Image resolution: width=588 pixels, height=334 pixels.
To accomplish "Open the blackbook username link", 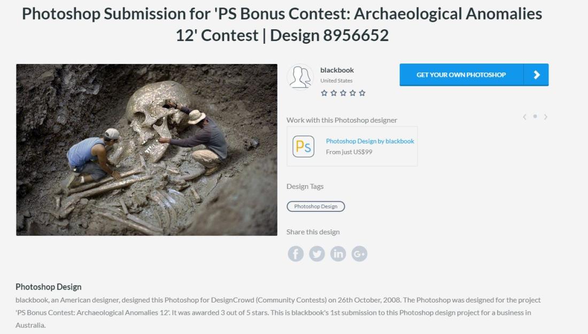I will point(337,70).
